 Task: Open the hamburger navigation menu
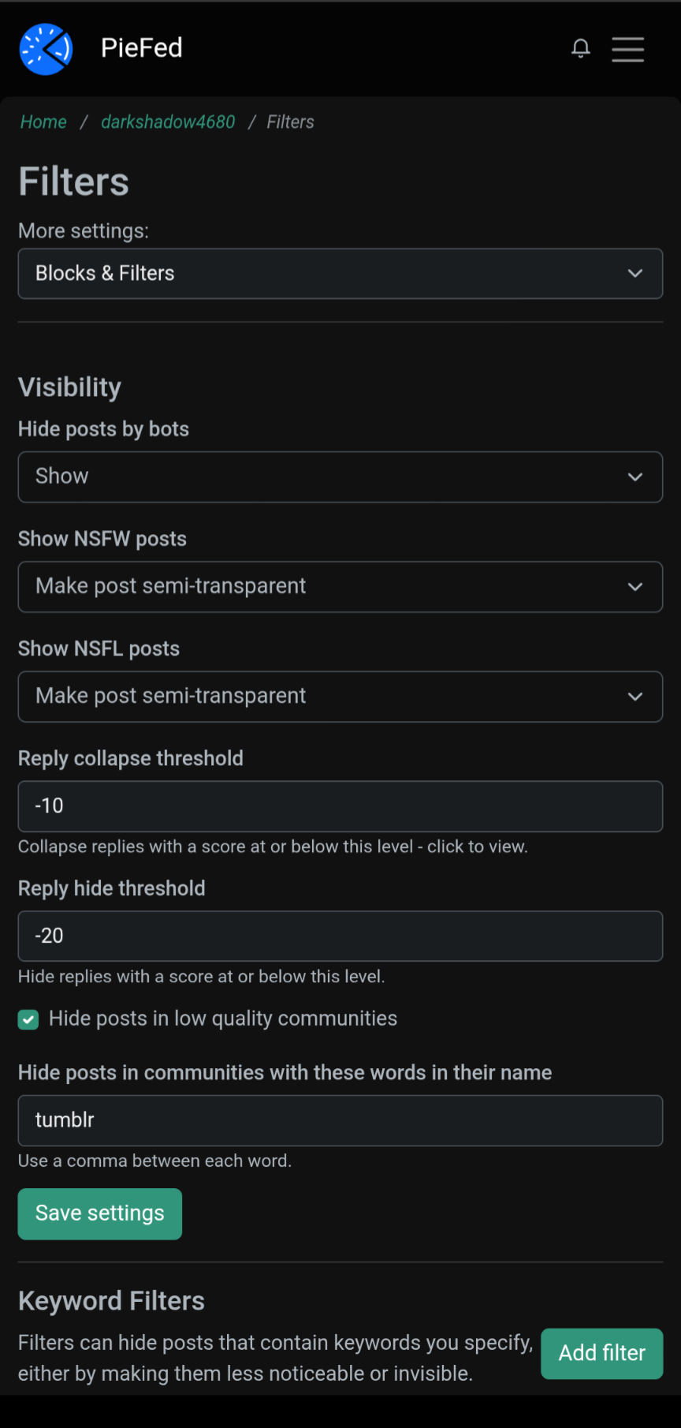point(628,49)
